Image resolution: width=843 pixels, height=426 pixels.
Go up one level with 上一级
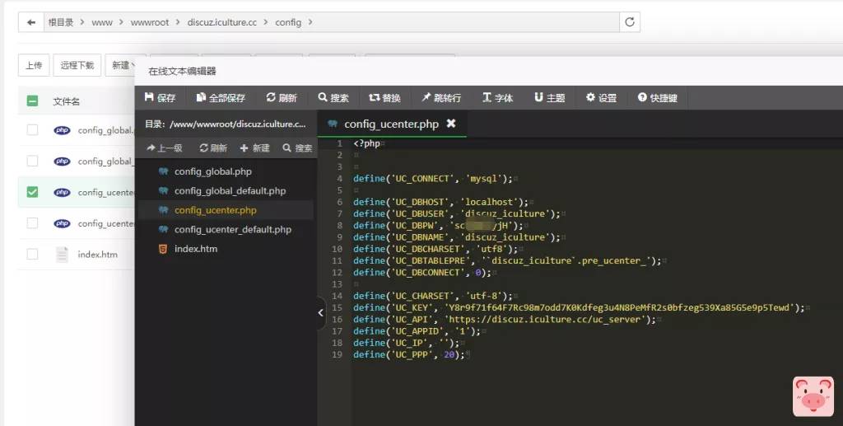click(164, 148)
